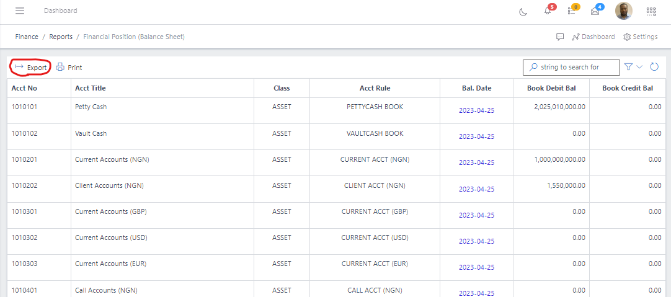Select account number 1010202
This screenshot has width=671, height=297.
tap(24, 185)
